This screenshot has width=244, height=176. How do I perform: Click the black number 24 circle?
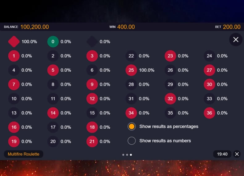209,56
